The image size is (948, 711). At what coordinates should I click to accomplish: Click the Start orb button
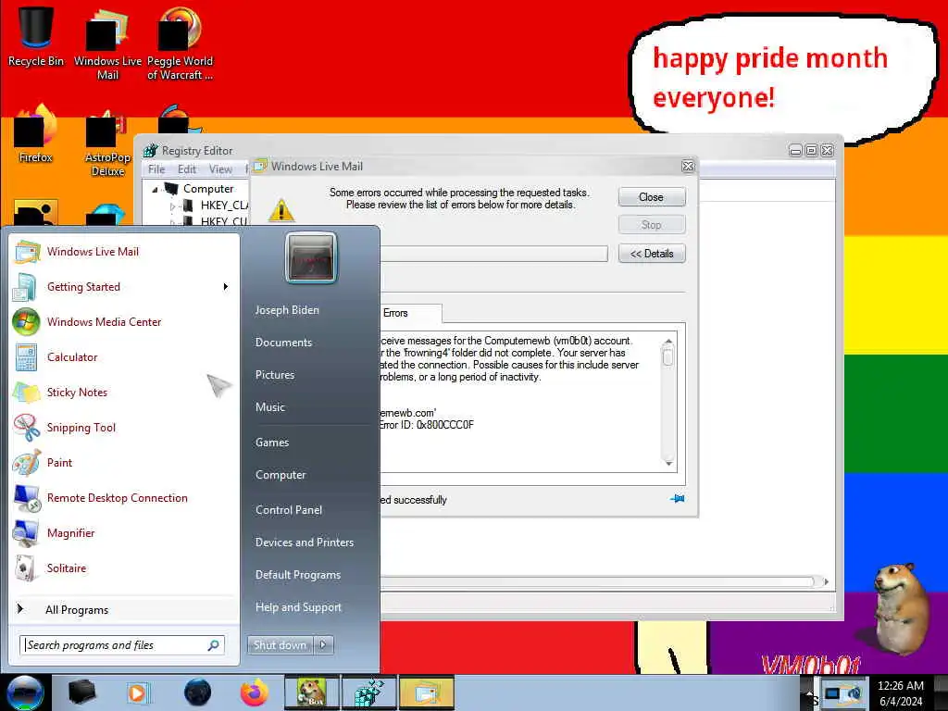[25, 692]
